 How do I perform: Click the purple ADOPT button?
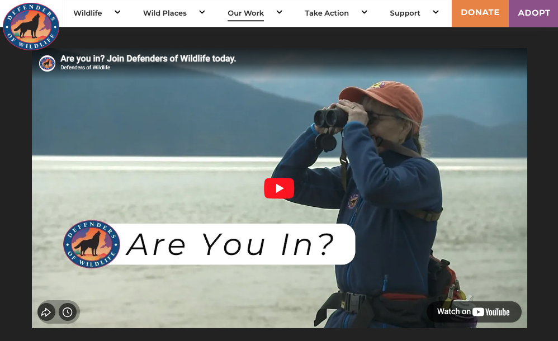tap(533, 13)
